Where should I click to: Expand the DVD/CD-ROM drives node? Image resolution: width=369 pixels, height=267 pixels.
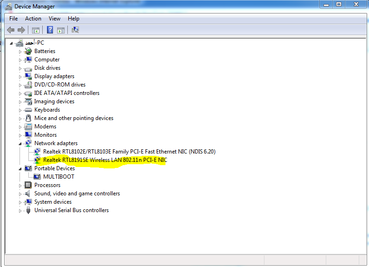coord(20,85)
